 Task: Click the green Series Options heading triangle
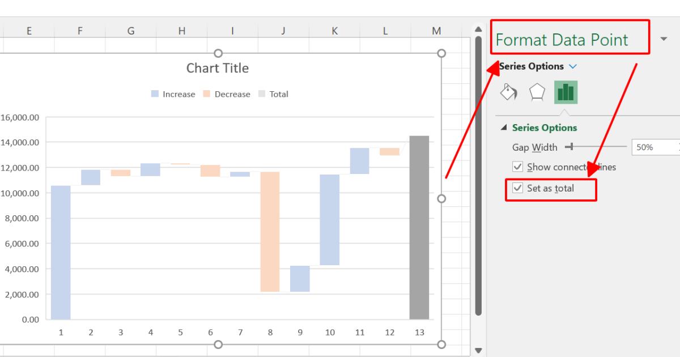tap(502, 127)
